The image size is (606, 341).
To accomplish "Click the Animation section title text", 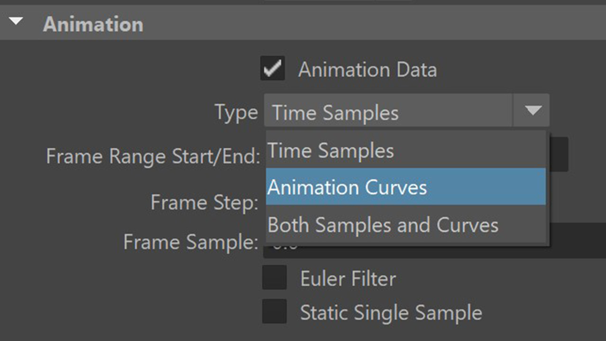I will tap(93, 25).
